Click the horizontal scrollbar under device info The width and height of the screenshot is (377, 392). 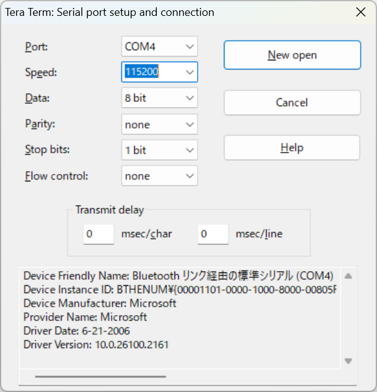point(100,377)
